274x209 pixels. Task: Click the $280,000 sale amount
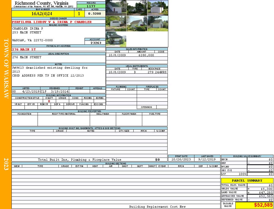(146, 55)
